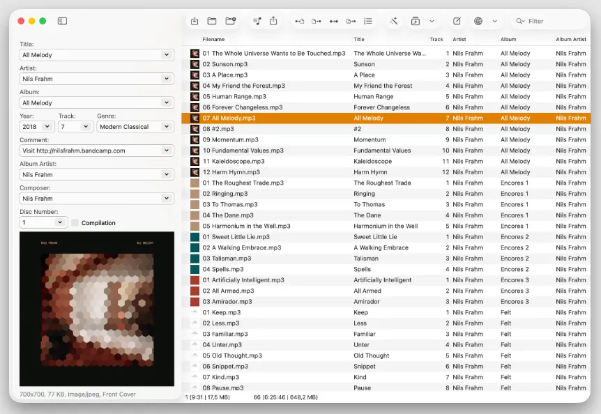Expand the Artist field dropdown
The width and height of the screenshot is (601, 414).
pos(167,79)
